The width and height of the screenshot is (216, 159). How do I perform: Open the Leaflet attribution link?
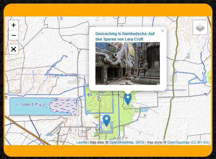[82, 142]
